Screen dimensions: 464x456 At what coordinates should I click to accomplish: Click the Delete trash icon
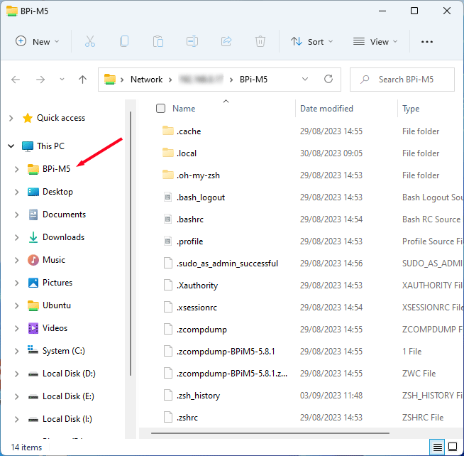[x=260, y=42]
